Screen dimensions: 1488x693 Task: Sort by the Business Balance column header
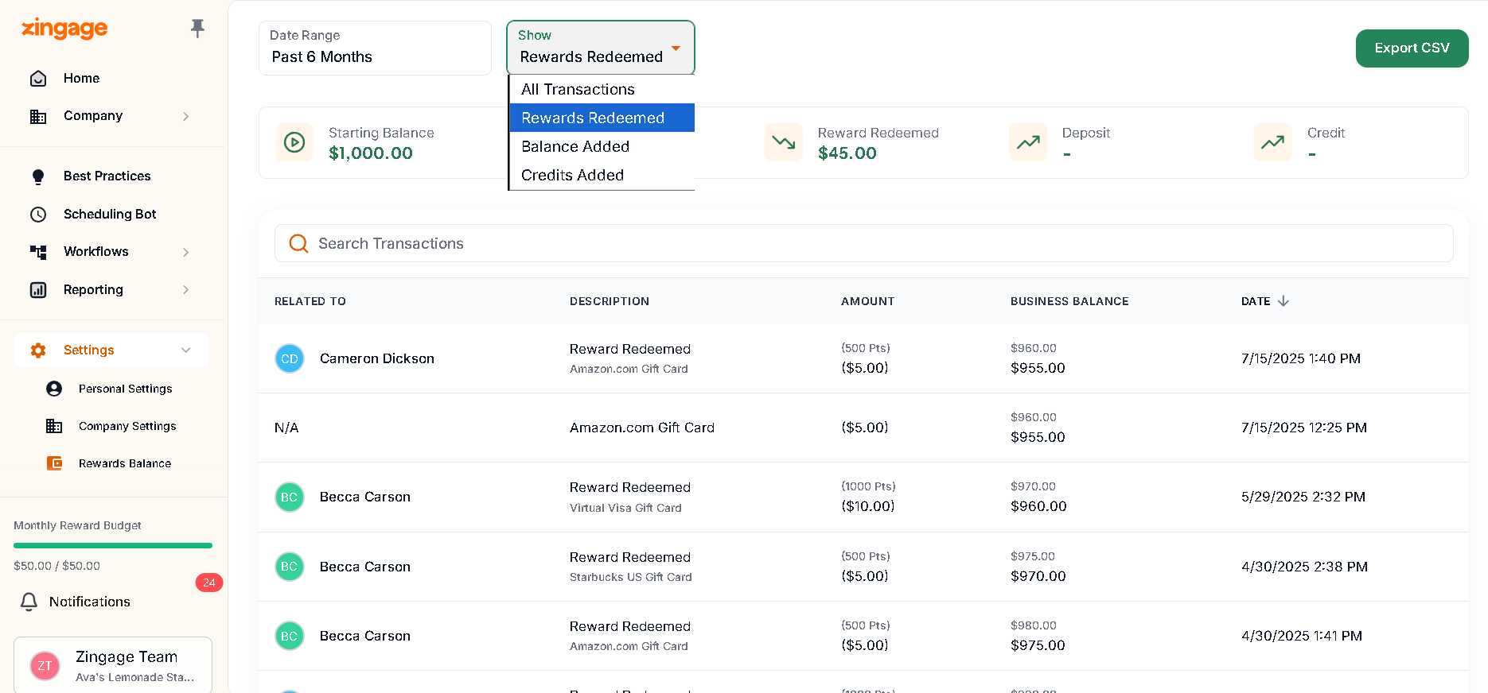(1069, 301)
